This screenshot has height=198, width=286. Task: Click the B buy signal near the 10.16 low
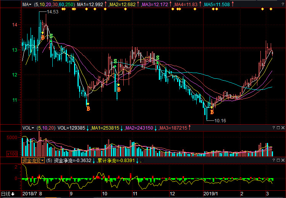(212, 112)
